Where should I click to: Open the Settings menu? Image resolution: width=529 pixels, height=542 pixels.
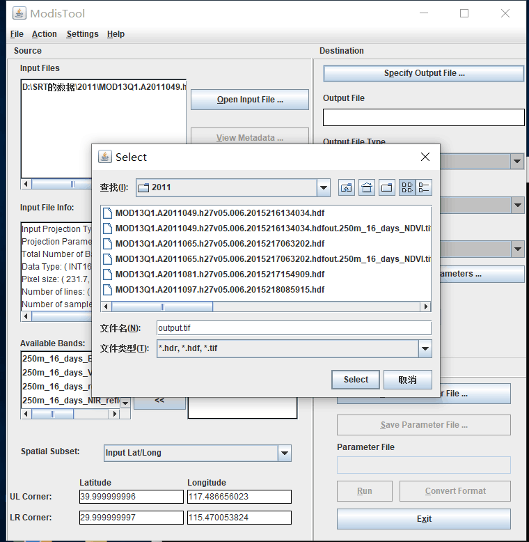[x=82, y=34]
